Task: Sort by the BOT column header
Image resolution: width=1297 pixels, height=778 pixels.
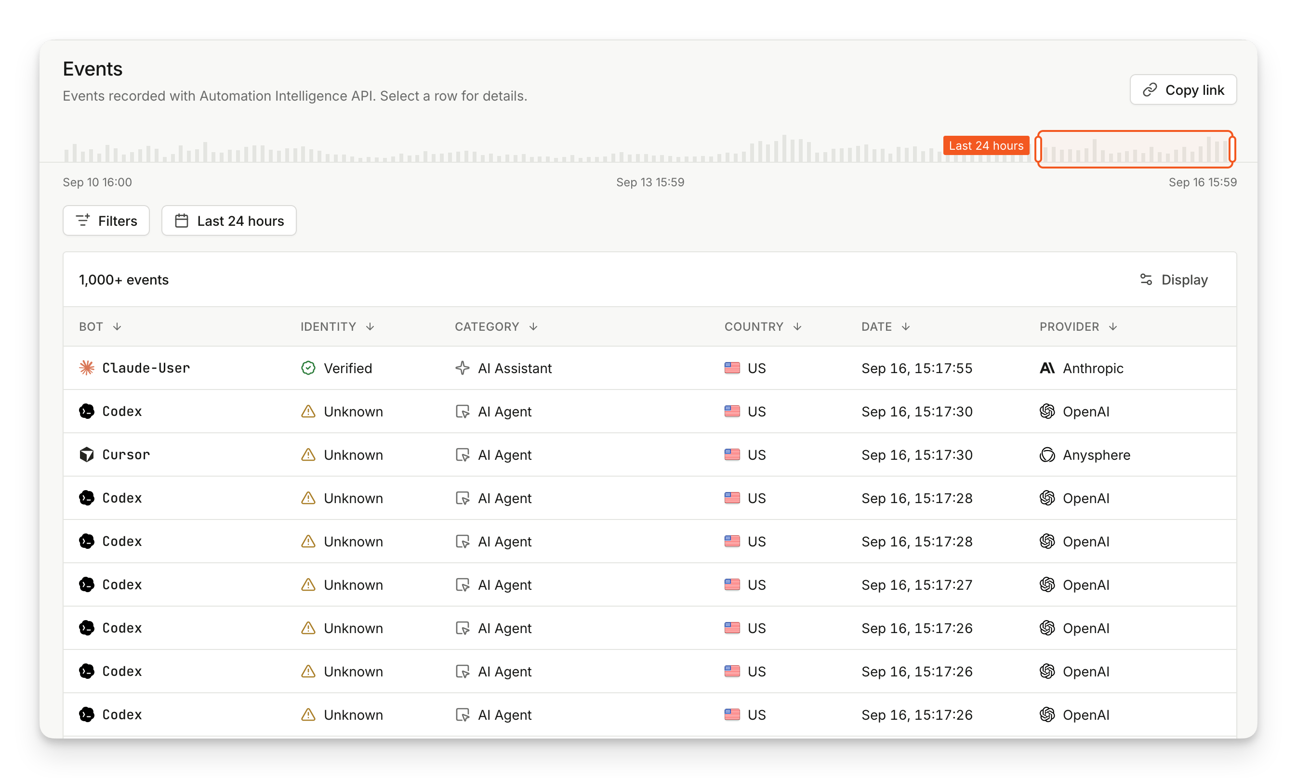Action: (100, 326)
